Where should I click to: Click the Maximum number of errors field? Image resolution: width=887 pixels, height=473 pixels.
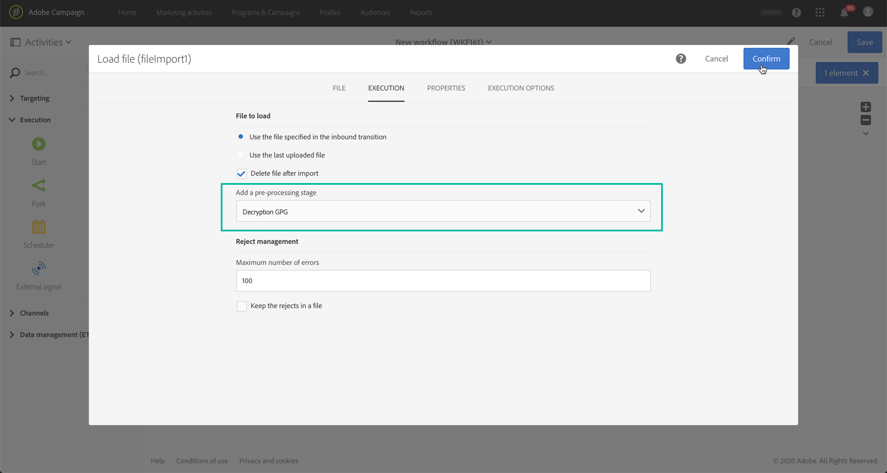point(443,281)
